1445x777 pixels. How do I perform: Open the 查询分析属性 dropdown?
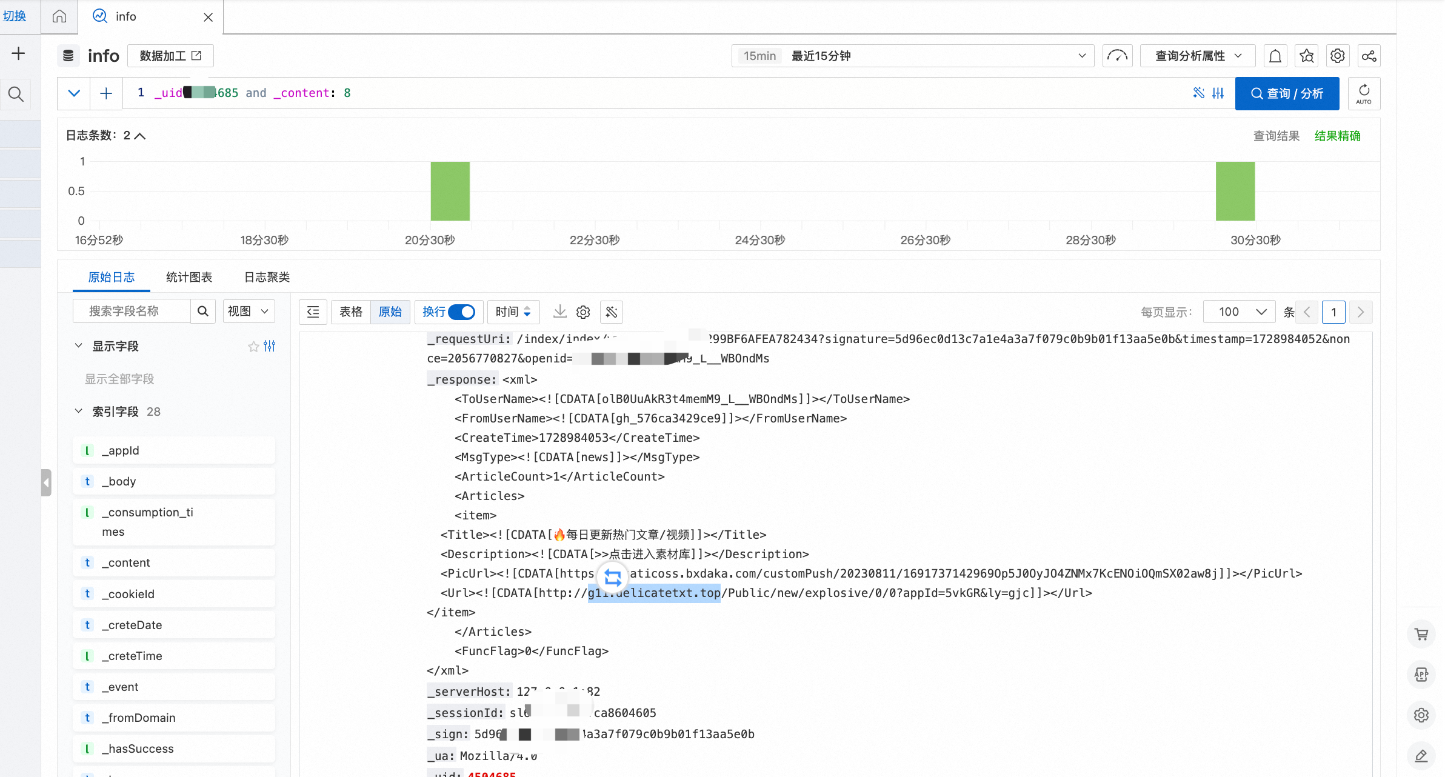(1198, 56)
